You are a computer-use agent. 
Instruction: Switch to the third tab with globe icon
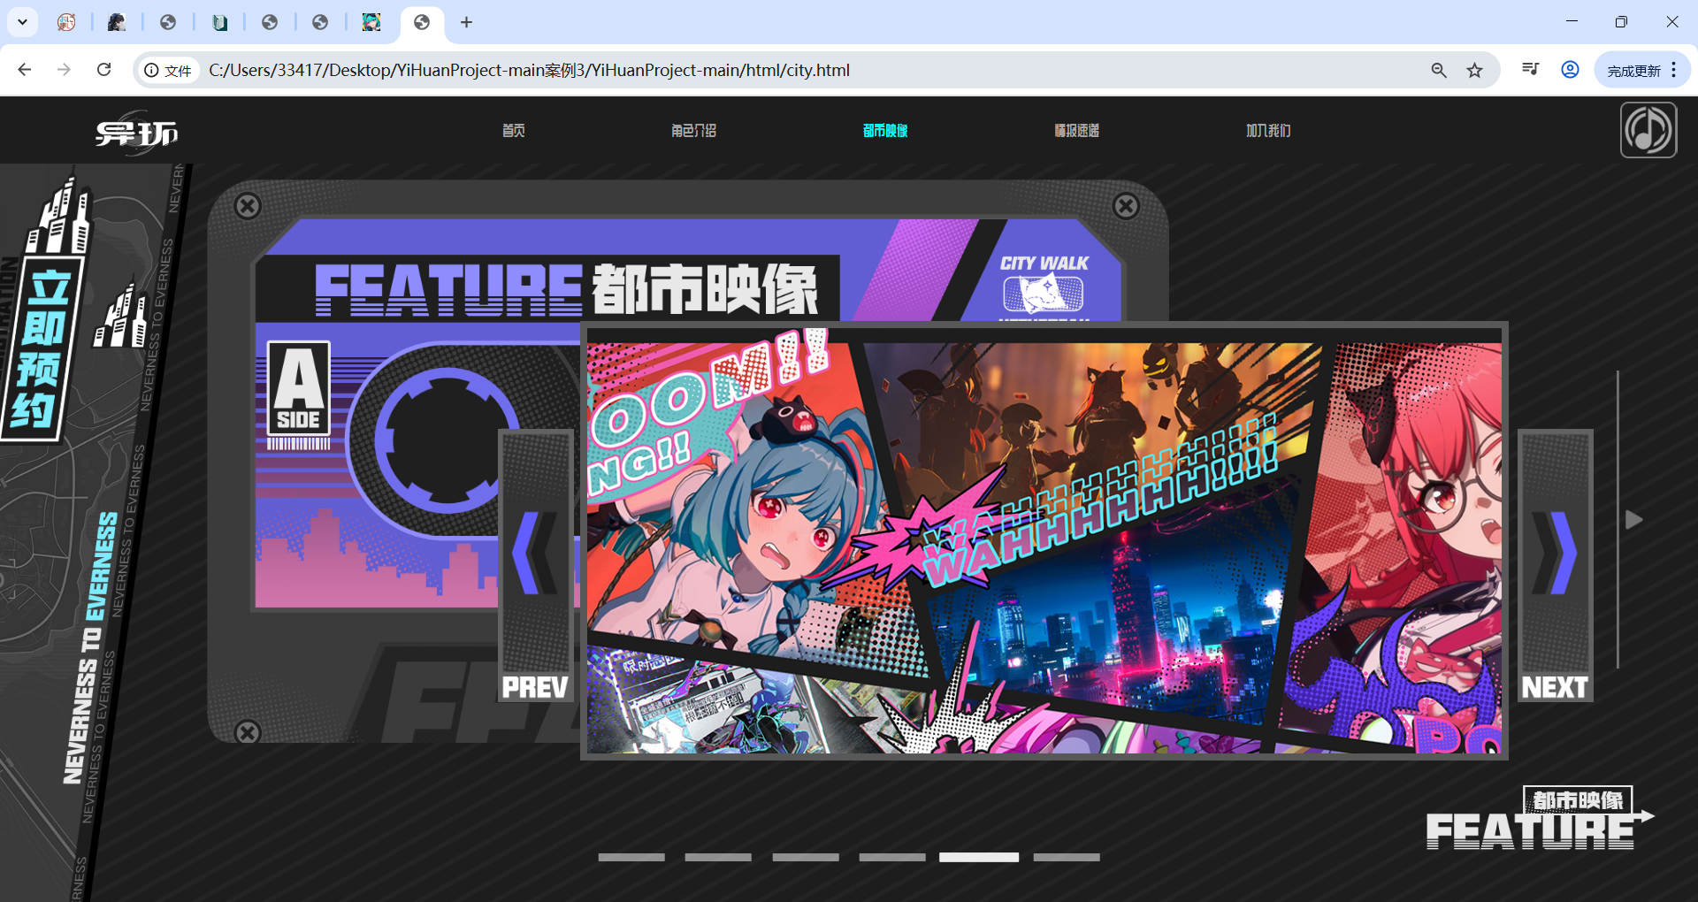tap(168, 22)
